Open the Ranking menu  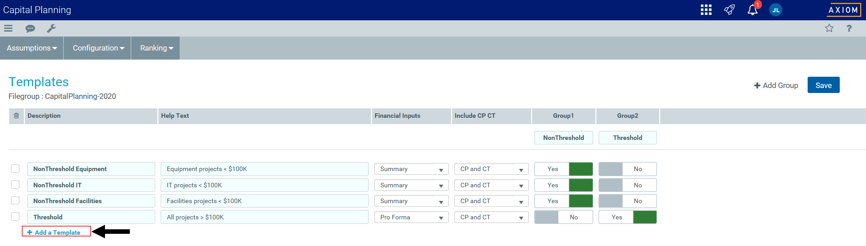[156, 48]
